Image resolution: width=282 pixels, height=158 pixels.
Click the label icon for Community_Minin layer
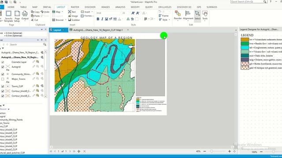coord(42,74)
